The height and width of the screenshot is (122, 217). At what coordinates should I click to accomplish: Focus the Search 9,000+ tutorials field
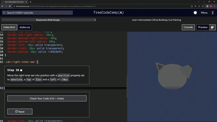coord(37,13)
